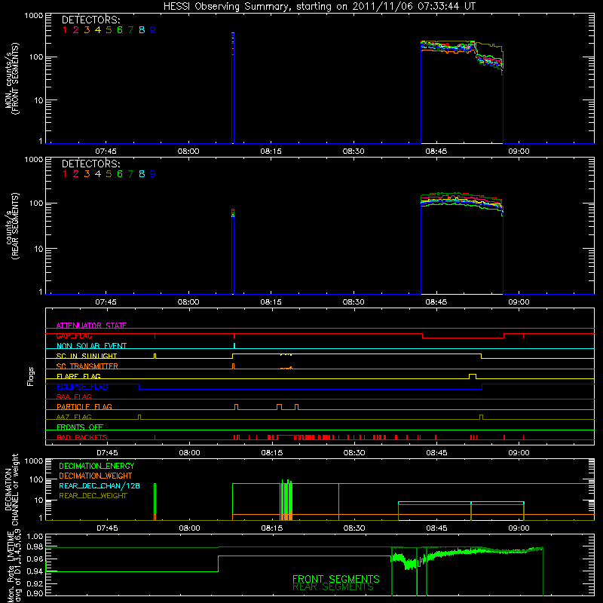Screen dimensions: 603x603
Task: Select detector 9 in rear segments legend
Action: pyautogui.click(x=153, y=174)
